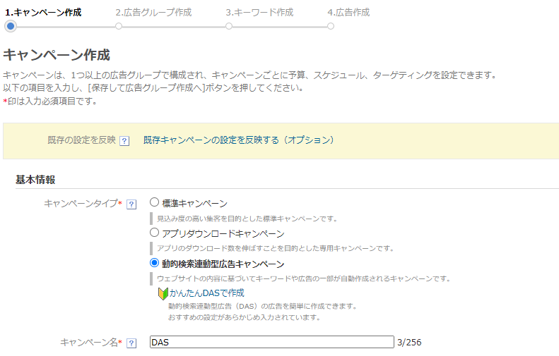Focus the キャンペーン名 field containing DAS
The height and width of the screenshot is (356, 559).
(x=271, y=342)
